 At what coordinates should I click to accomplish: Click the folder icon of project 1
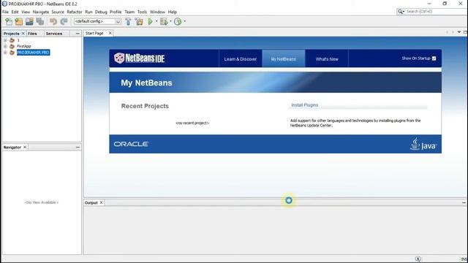coord(12,40)
